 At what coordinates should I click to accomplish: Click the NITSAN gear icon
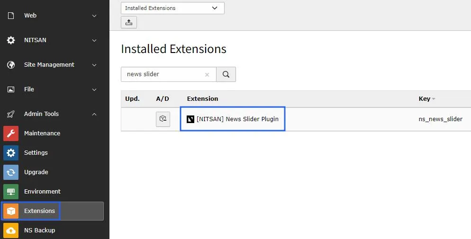coord(11,40)
